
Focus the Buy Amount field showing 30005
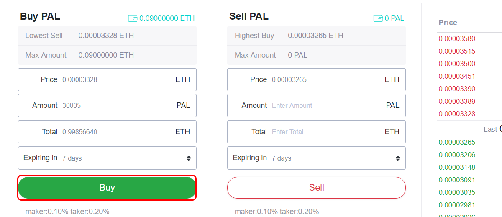point(107,105)
